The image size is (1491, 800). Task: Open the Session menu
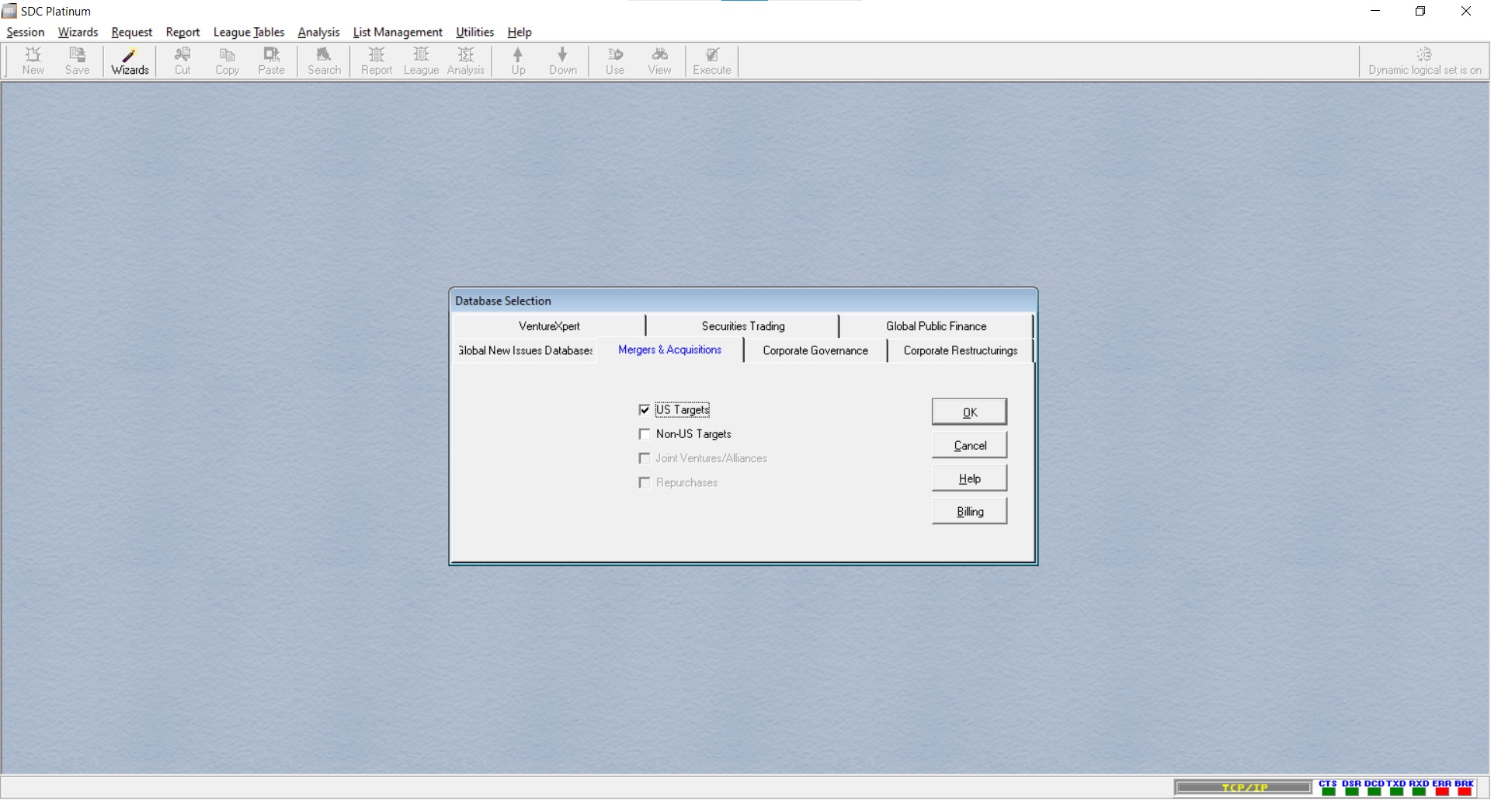(x=26, y=32)
